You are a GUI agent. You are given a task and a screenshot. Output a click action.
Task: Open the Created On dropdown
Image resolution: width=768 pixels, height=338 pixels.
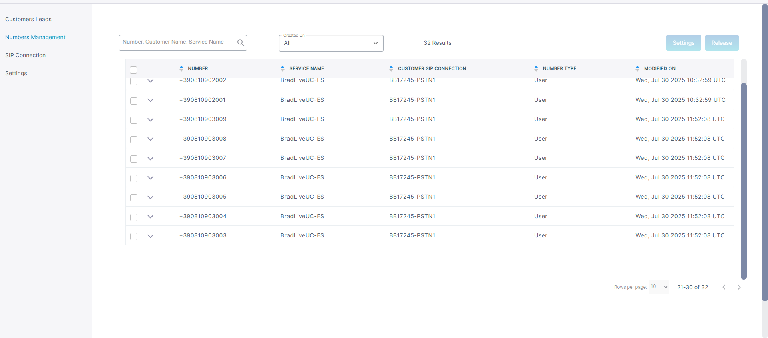pos(331,43)
